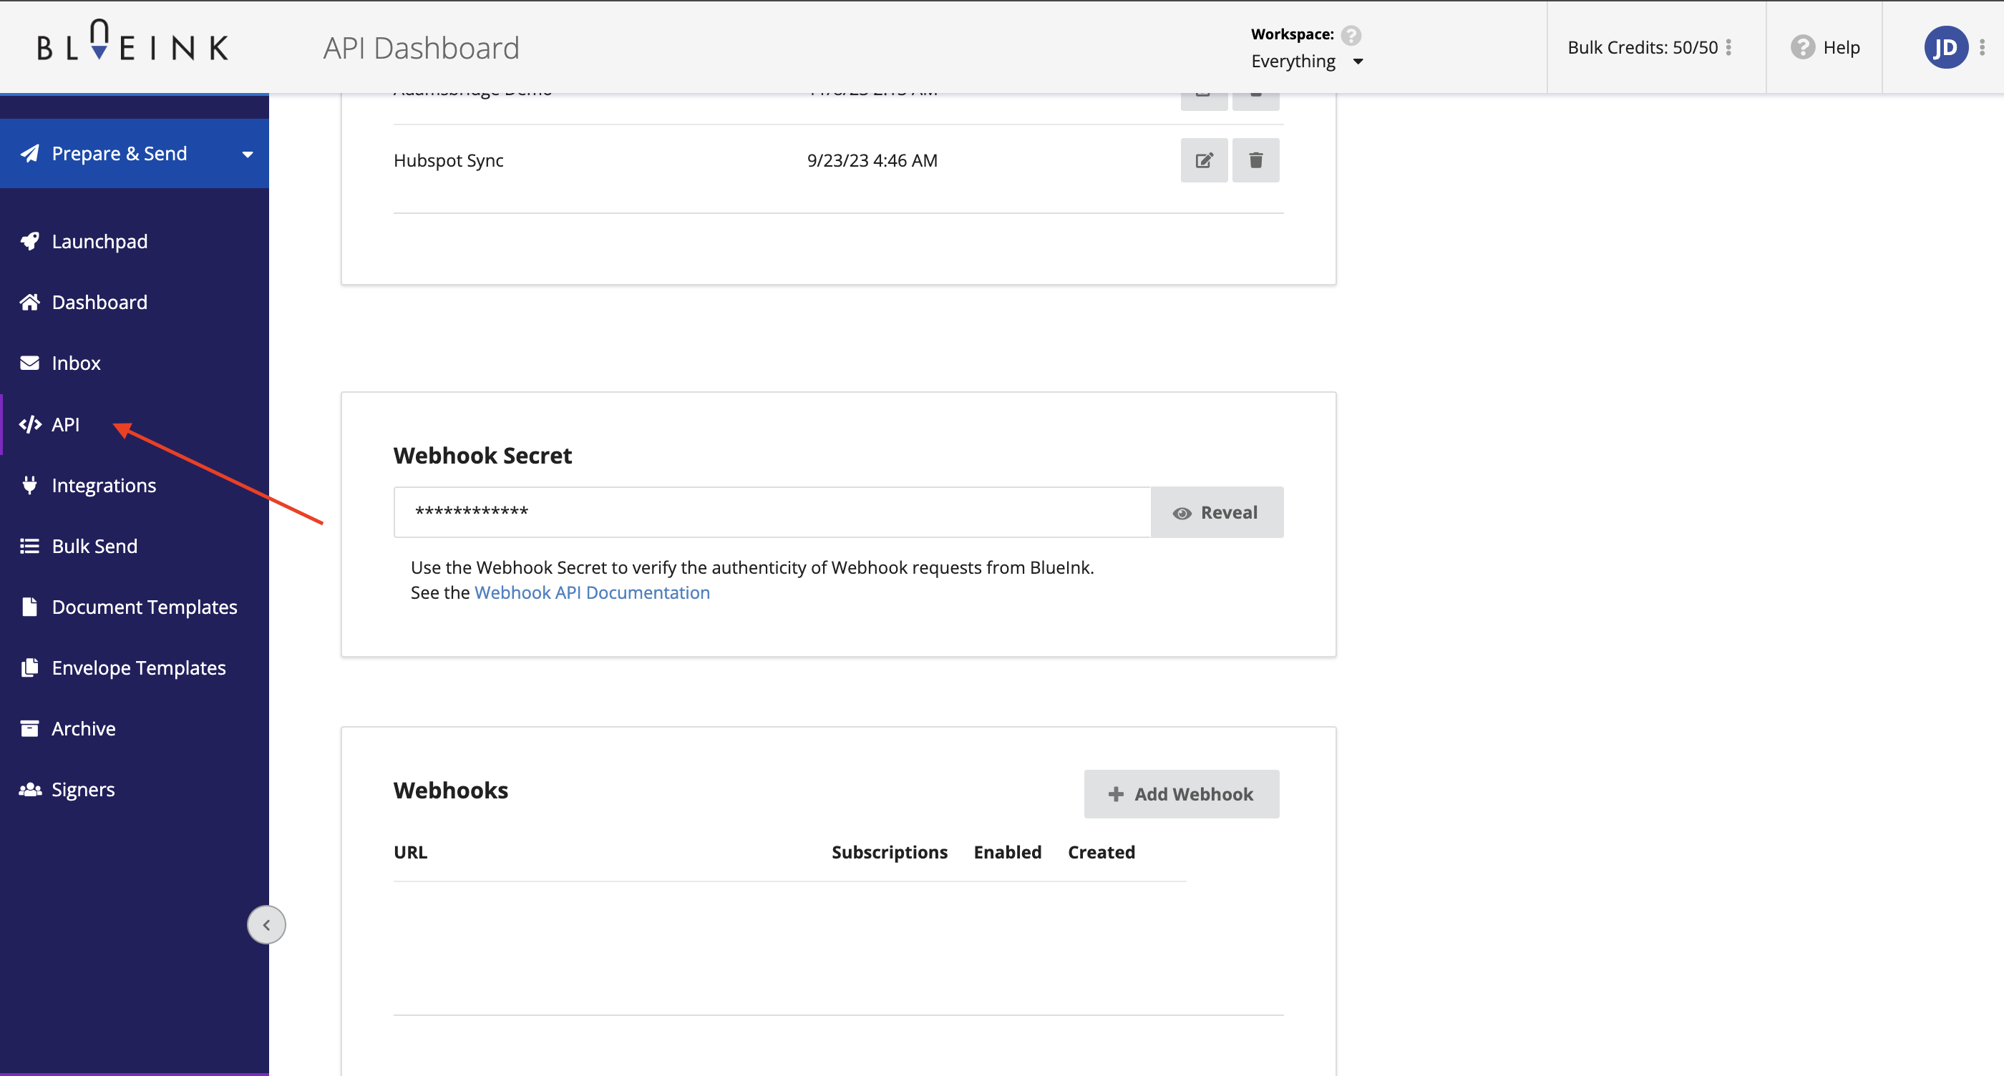The image size is (2004, 1076).
Task: Click the Webhooks section heading
Action: (450, 791)
